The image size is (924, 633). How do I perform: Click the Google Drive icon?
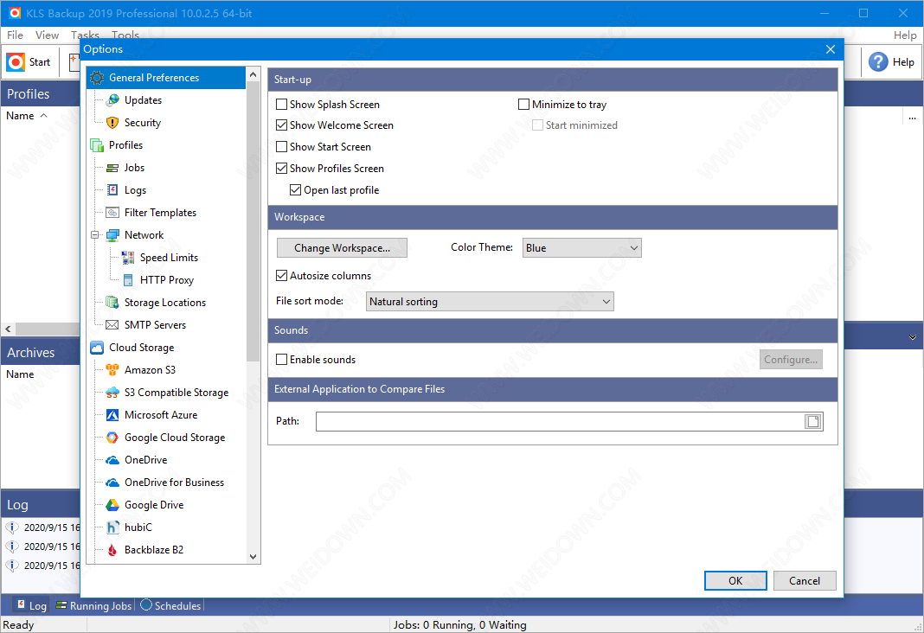pos(112,505)
